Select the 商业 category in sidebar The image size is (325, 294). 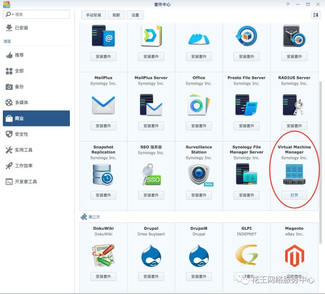click(36, 118)
